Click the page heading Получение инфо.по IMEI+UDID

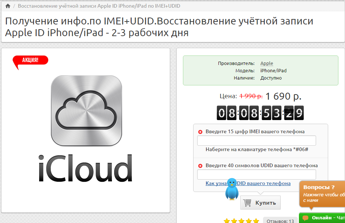pos(159,27)
